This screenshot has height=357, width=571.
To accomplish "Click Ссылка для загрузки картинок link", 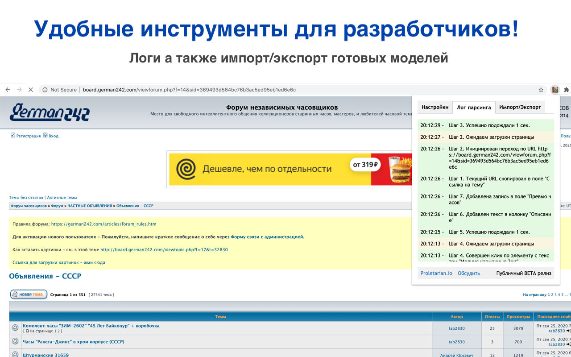I will tap(59, 262).
